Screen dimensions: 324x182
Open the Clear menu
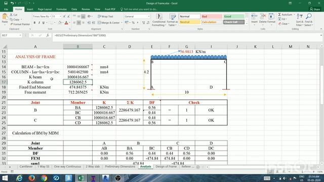[x=283, y=24]
